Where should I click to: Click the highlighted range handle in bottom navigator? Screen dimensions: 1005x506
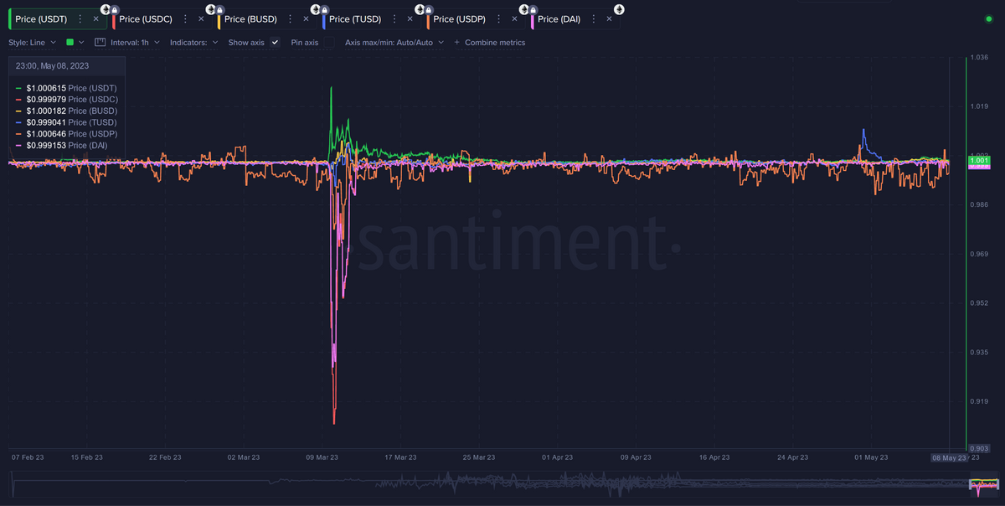pyautogui.click(x=984, y=484)
